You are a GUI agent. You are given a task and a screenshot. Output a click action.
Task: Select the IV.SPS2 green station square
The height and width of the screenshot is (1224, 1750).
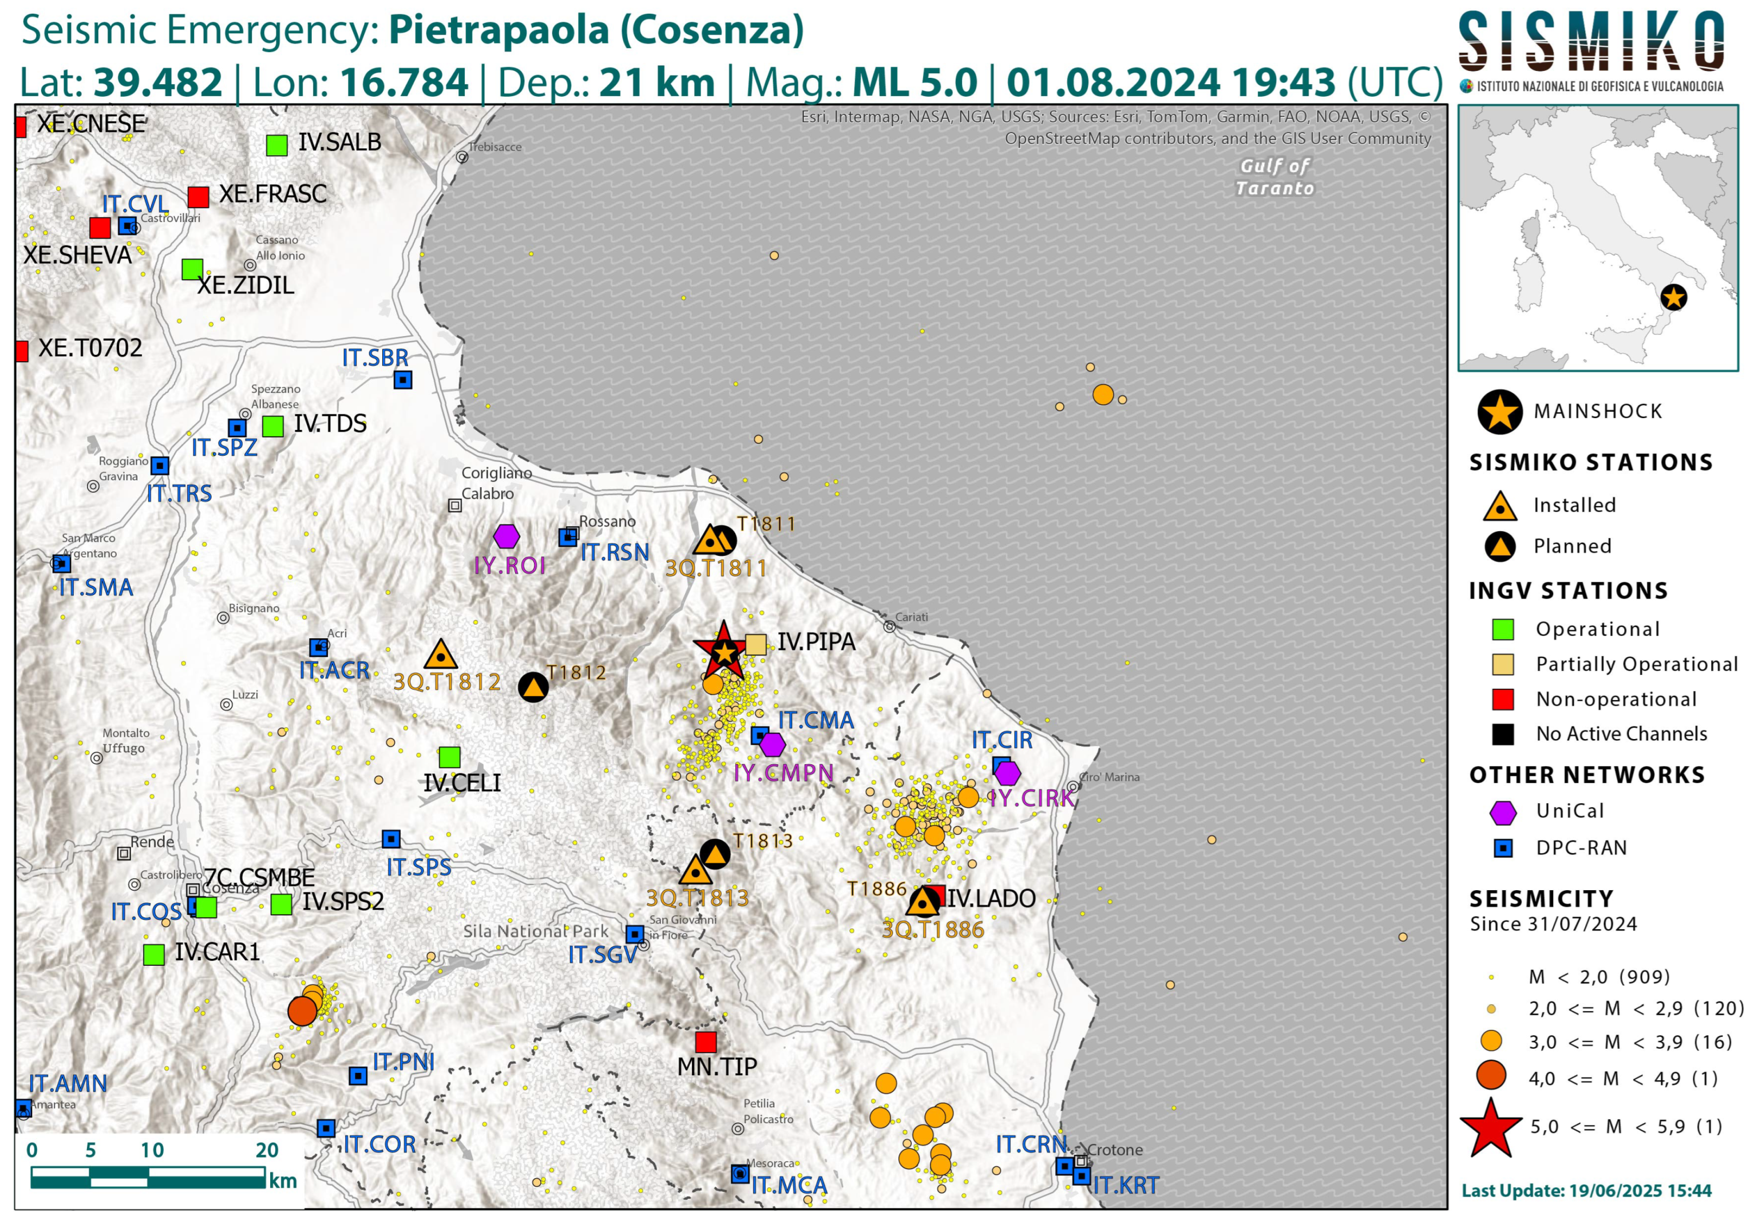281,905
